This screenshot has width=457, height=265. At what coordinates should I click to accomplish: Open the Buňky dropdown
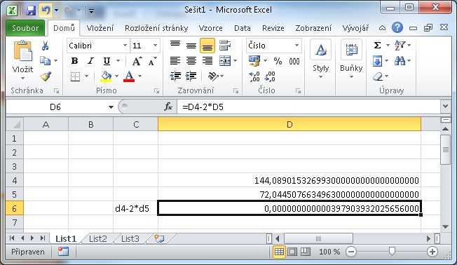pos(351,60)
